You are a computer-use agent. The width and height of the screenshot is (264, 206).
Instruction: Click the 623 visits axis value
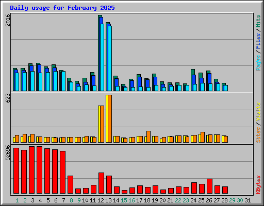(x=8, y=98)
